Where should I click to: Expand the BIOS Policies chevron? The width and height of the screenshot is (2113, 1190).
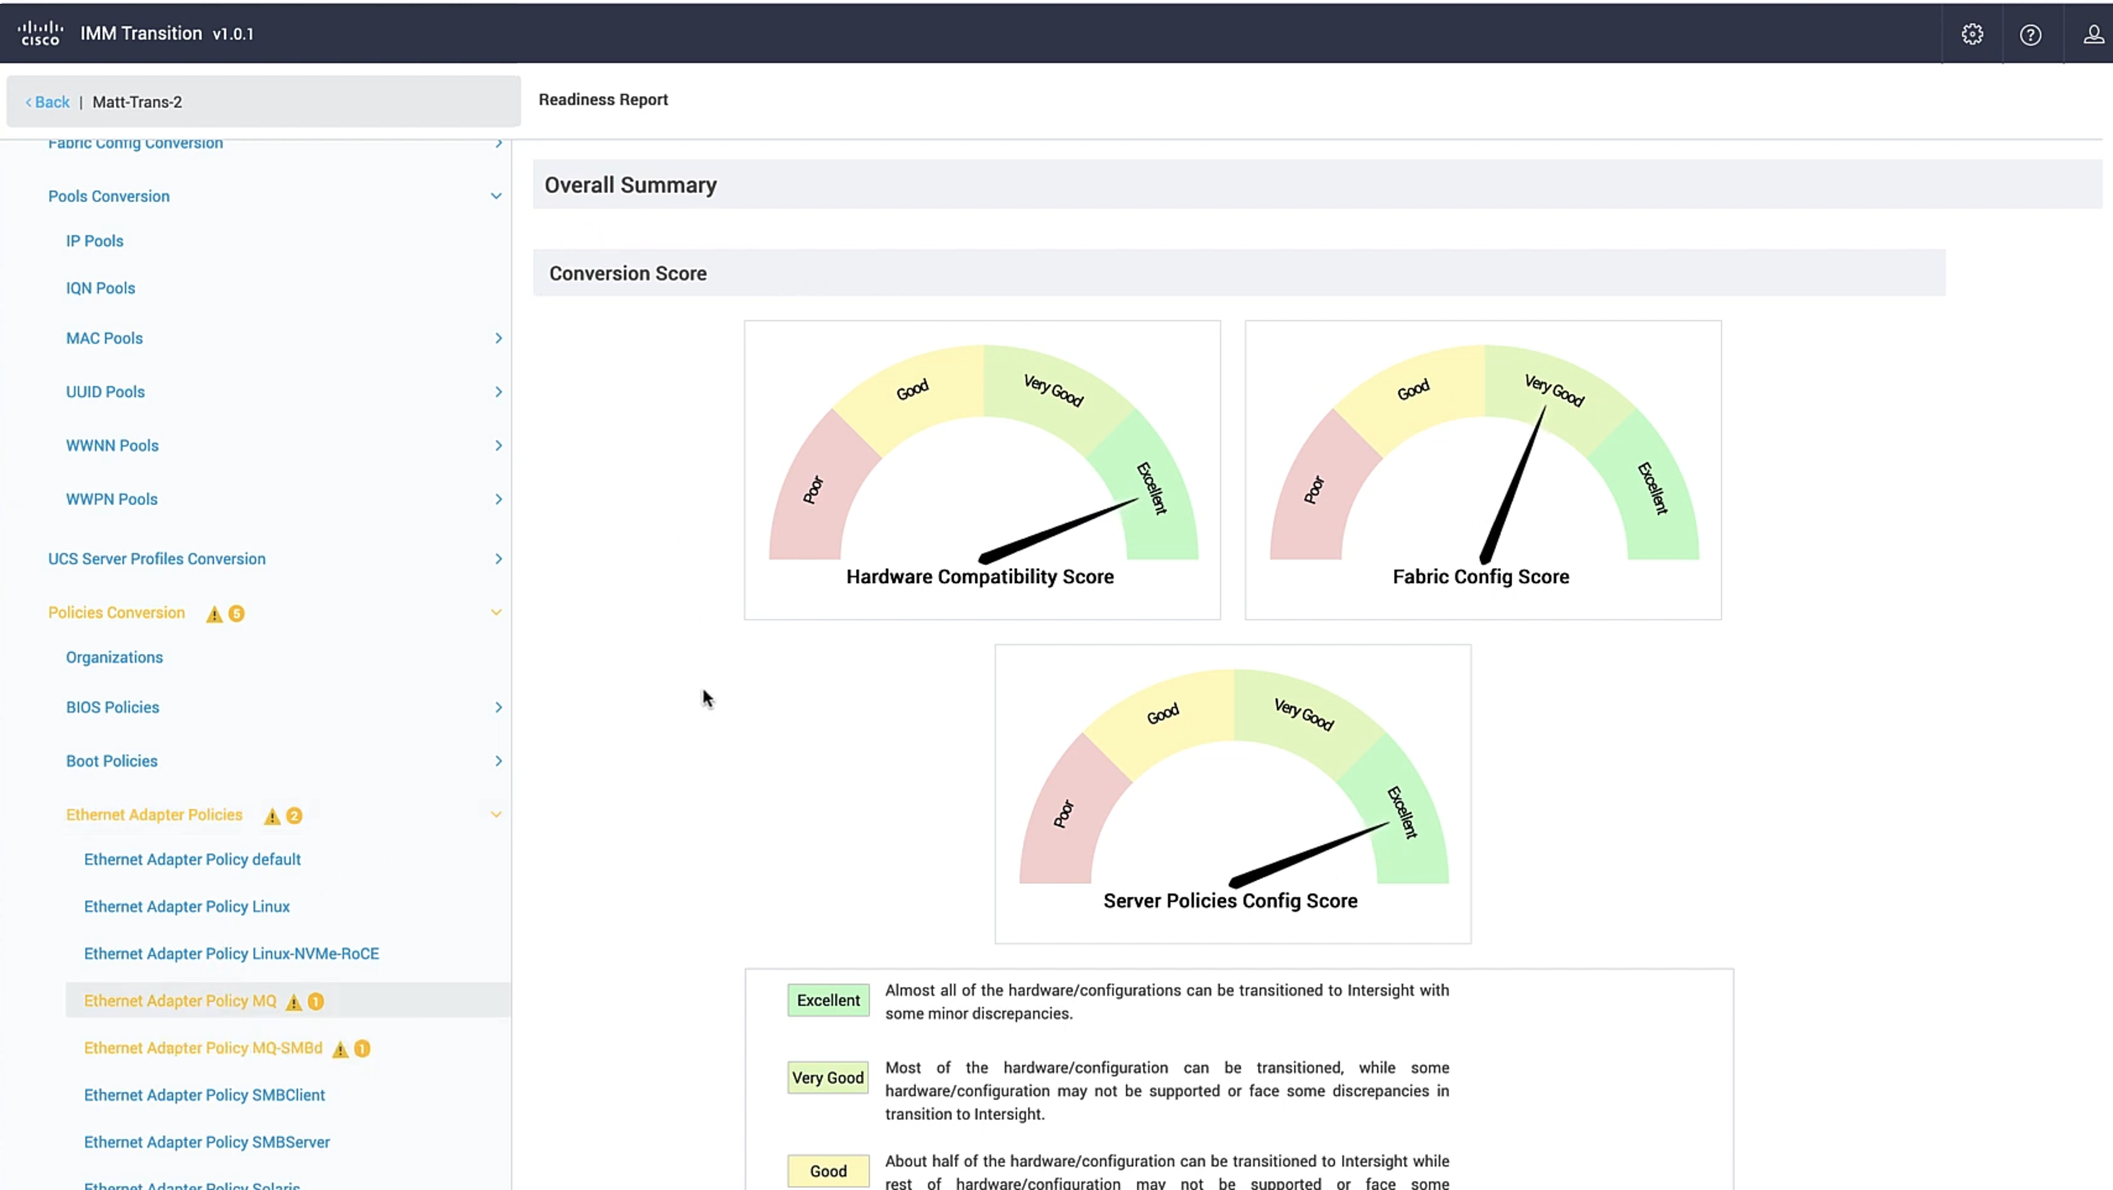click(x=498, y=708)
